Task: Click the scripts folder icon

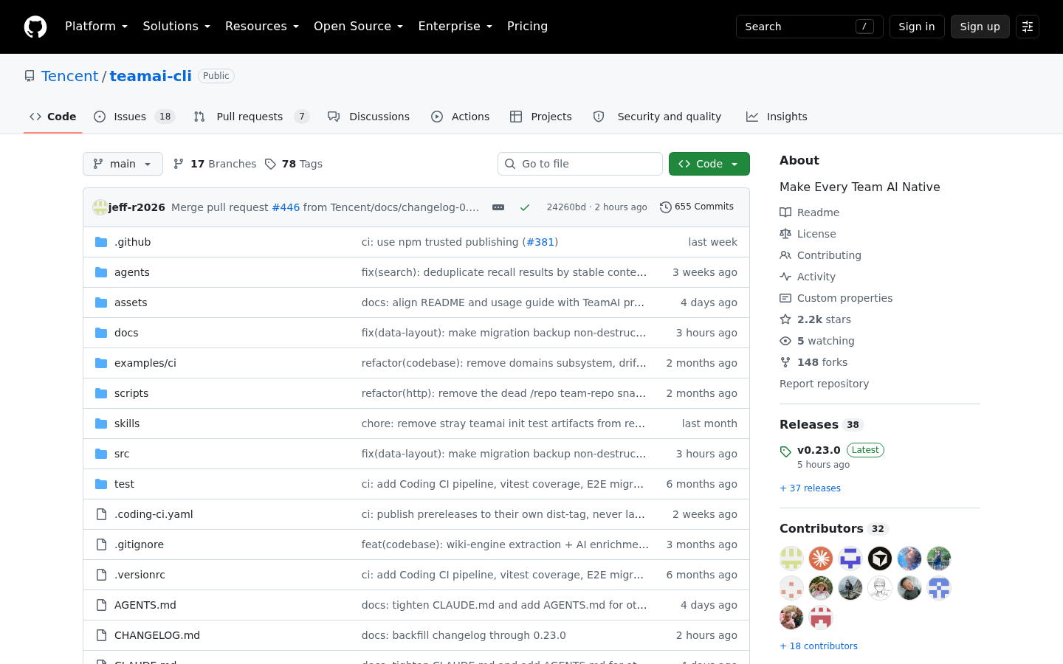Action: pyautogui.click(x=101, y=393)
